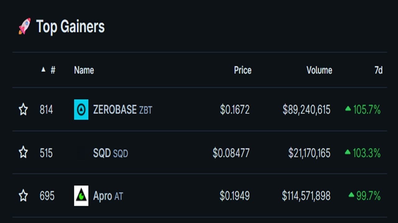Star the Apro row
Viewport: 398px width, 223px height.
[23, 196]
